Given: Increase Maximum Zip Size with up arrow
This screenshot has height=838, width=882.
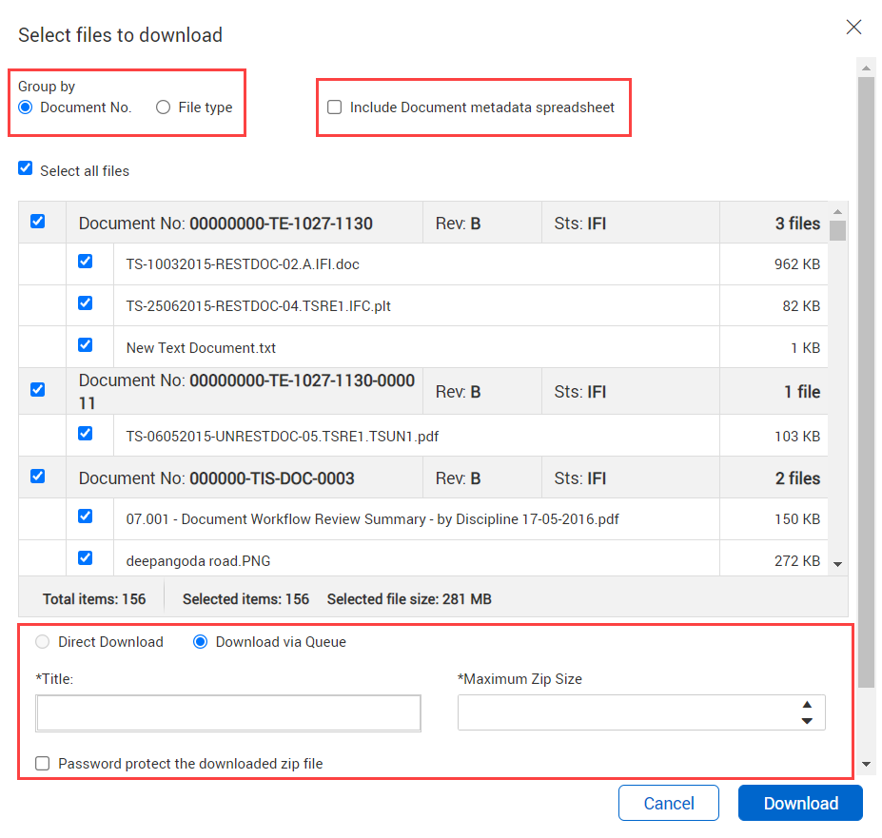Looking at the screenshot, I should (807, 705).
